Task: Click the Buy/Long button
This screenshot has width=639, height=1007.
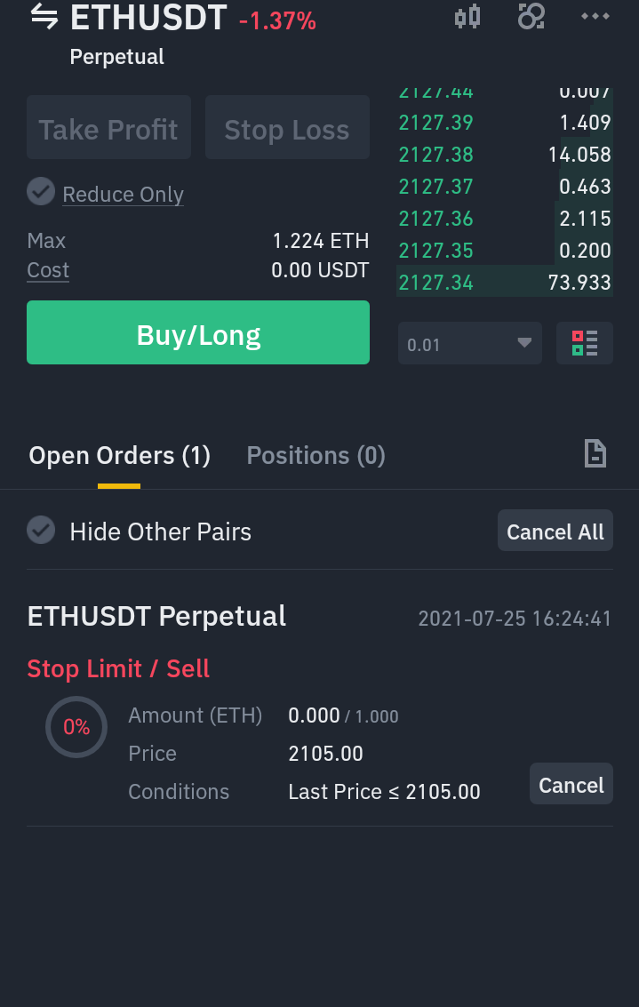Action: tap(198, 332)
